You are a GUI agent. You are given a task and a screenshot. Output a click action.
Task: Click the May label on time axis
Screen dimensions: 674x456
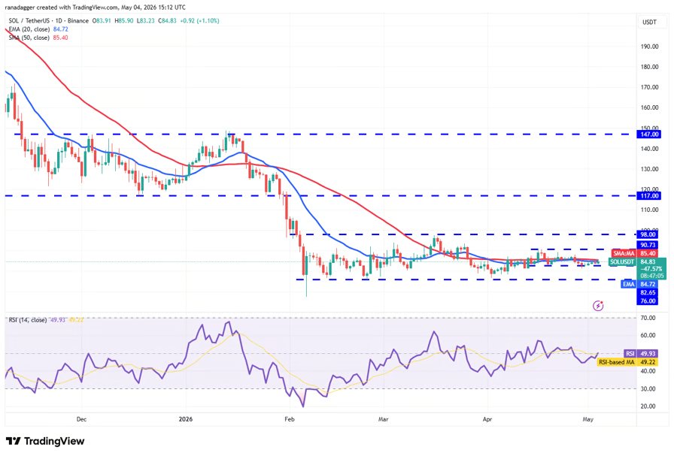click(x=587, y=419)
